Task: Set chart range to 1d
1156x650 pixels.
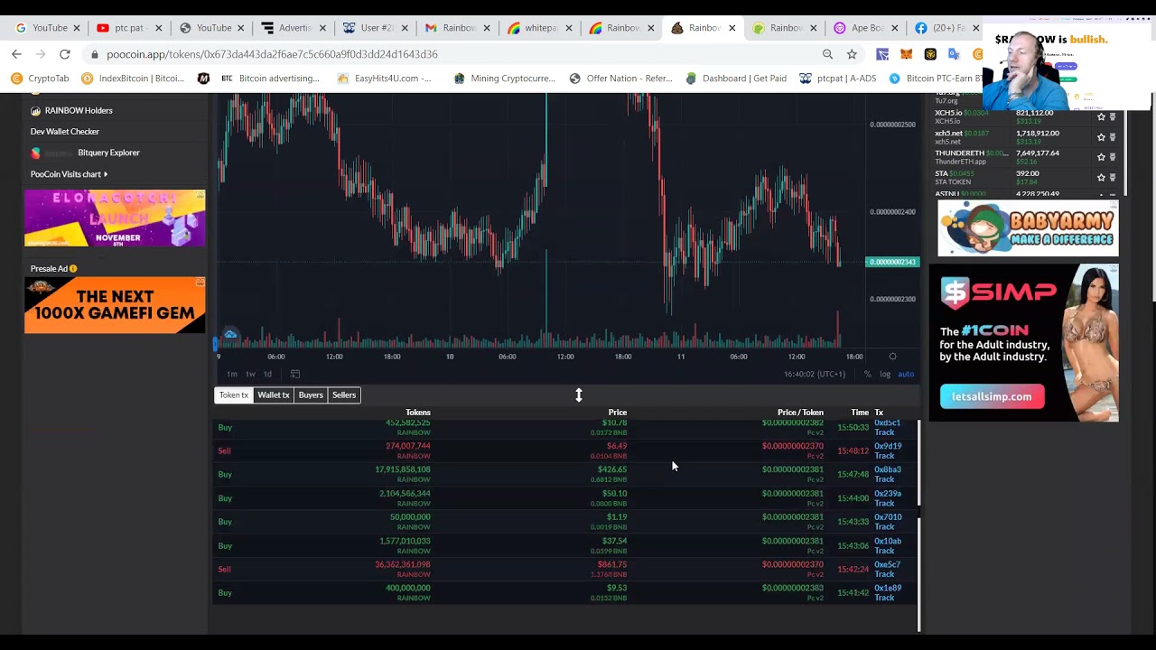Action: (267, 374)
